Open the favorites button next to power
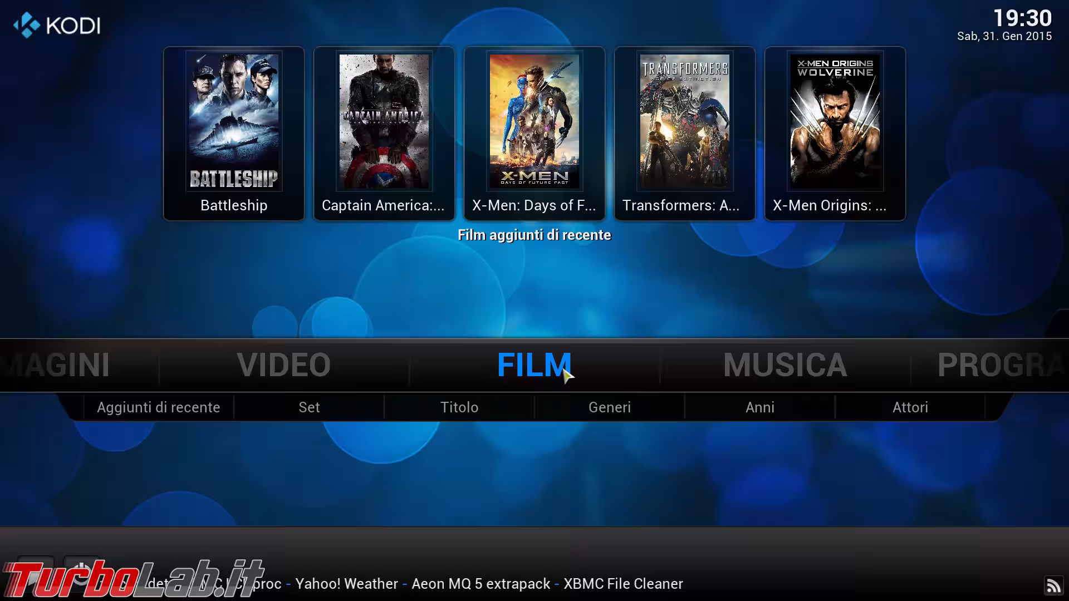This screenshot has height=601, width=1069. (x=35, y=573)
